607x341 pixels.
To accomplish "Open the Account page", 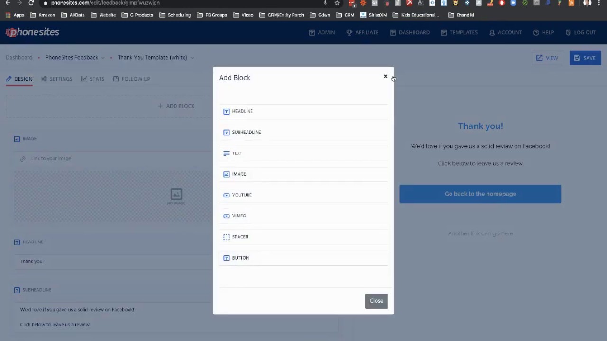I will [x=506, y=32].
